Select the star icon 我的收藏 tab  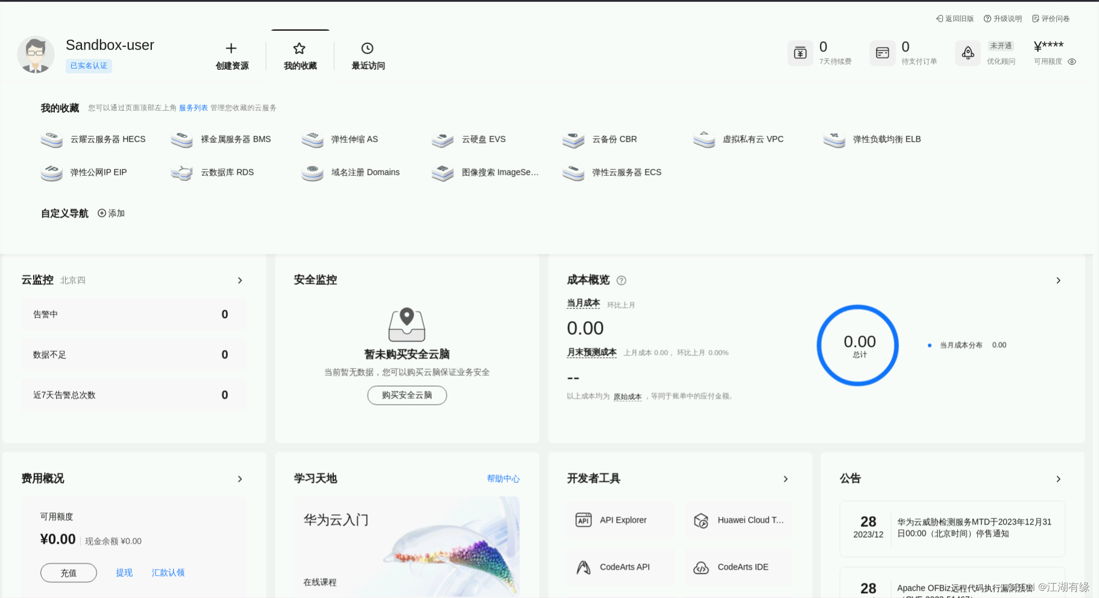tap(300, 48)
